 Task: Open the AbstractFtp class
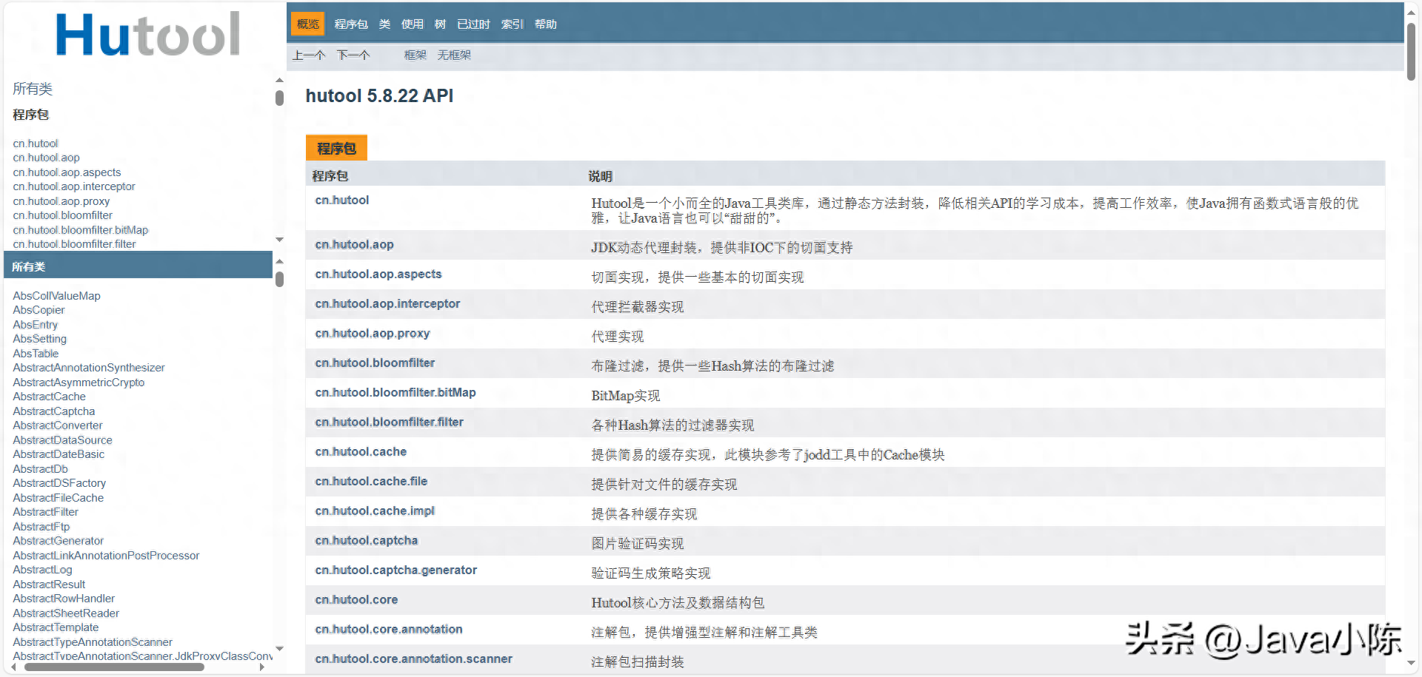click(41, 527)
